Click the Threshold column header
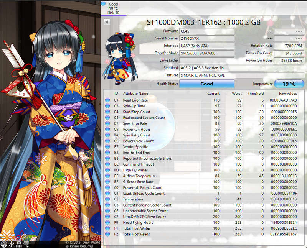This screenshot has width=307, height=248. [x=256, y=94]
